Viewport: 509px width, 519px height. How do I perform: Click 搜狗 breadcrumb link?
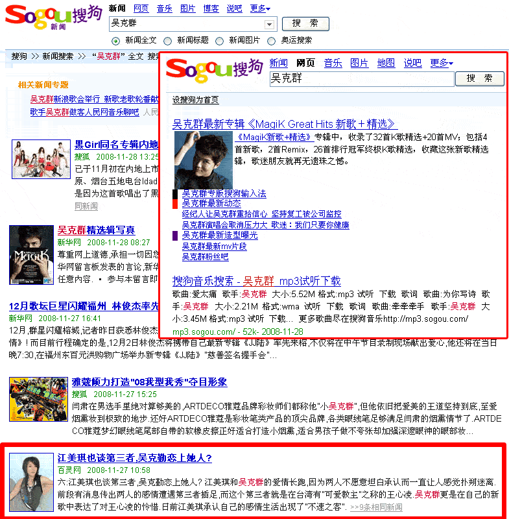click(x=19, y=56)
